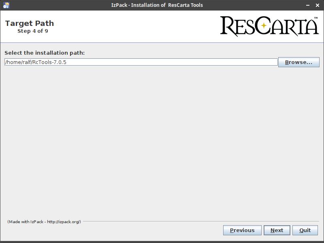The width and height of the screenshot is (324, 243).
Task: Click the 'Step 4 of 9' text
Action: click(x=33, y=31)
